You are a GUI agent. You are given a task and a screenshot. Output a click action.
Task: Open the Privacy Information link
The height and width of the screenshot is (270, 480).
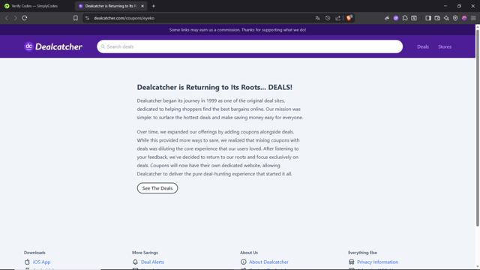pos(377,262)
